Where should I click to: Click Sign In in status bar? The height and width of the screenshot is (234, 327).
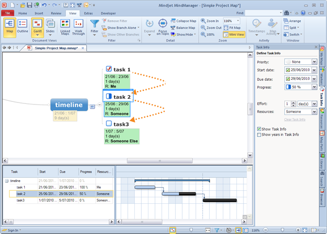[x=13, y=230]
